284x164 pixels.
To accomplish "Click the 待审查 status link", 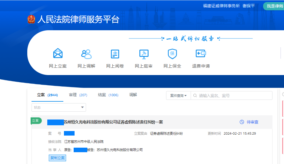I will pos(252,122).
